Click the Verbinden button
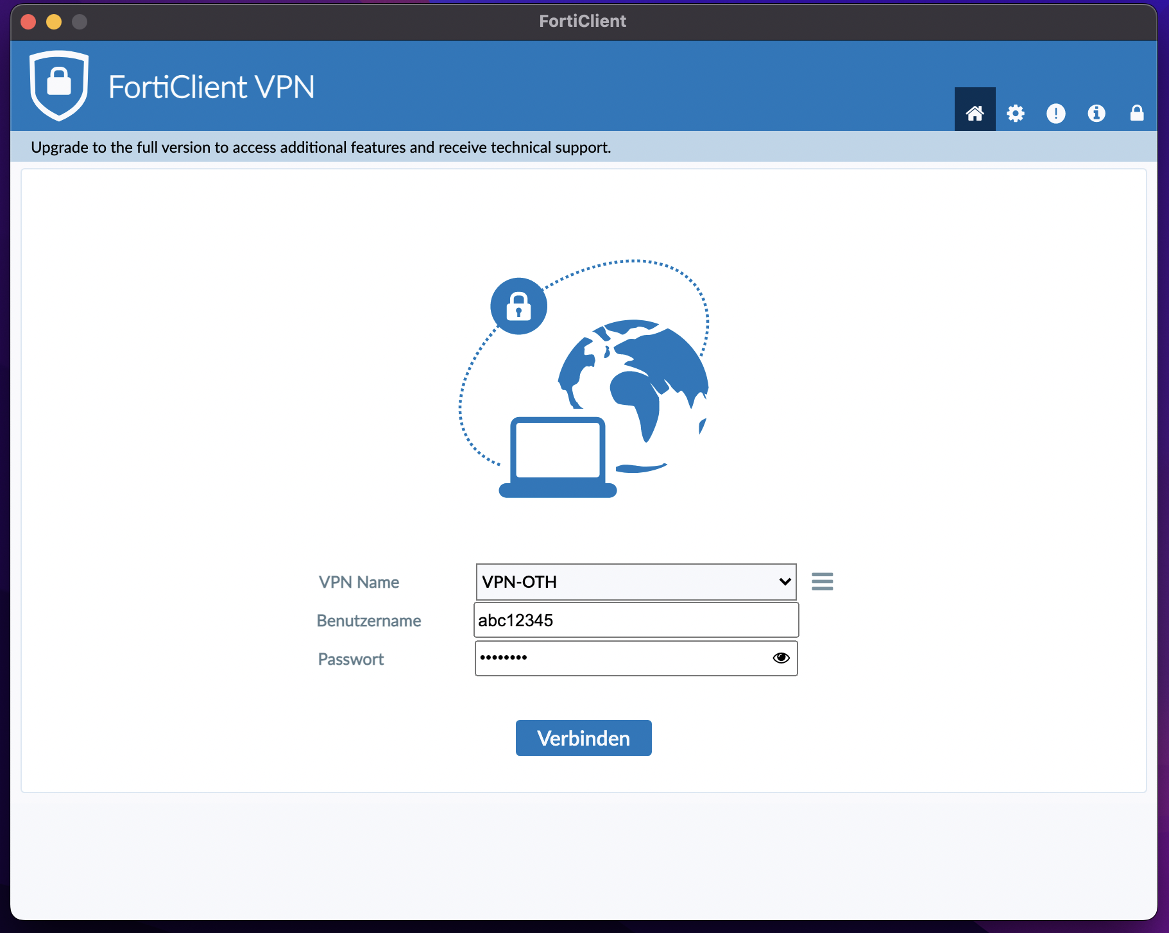The height and width of the screenshot is (933, 1169). coord(584,738)
